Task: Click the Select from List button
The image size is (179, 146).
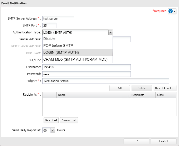Action: pyautogui.click(x=165, y=88)
